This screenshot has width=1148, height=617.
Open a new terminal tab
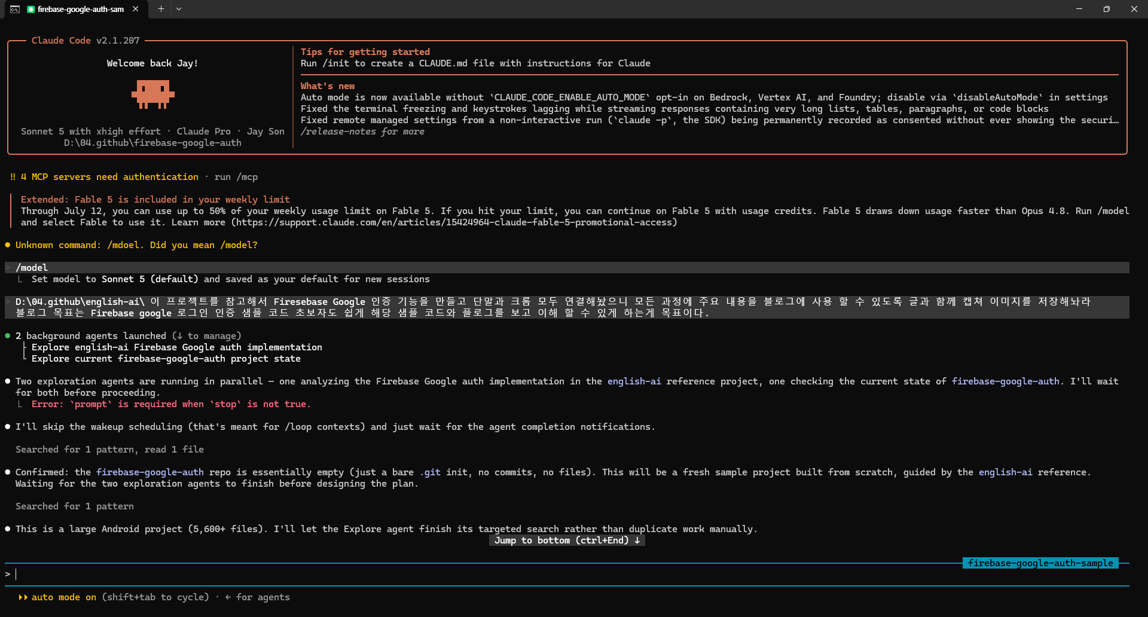161,9
